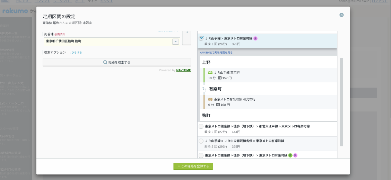Click the 到着地 input field
Image resolution: width=391 pixels, height=180 pixels.
coord(112,42)
